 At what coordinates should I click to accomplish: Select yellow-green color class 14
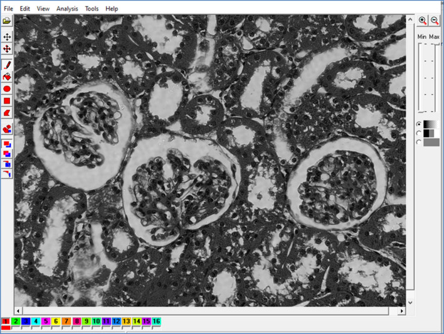pyautogui.click(x=137, y=321)
